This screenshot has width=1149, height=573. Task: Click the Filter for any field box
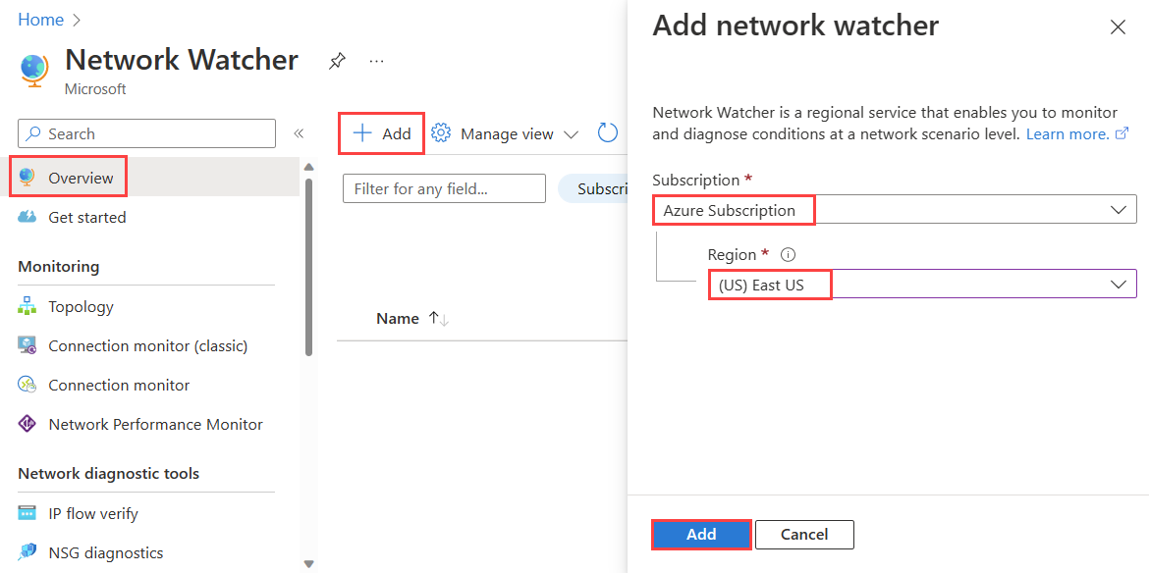click(444, 188)
